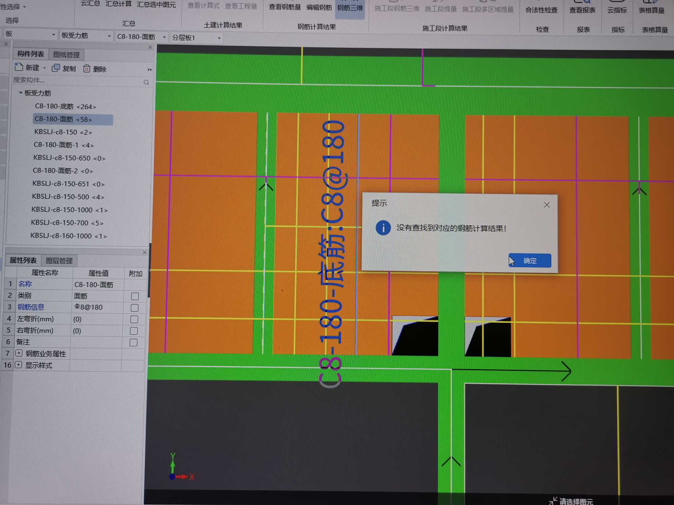The height and width of the screenshot is (505, 674).
Task: Select KBSLJ-c8-160-1000 <1> item
Action: tap(69, 236)
